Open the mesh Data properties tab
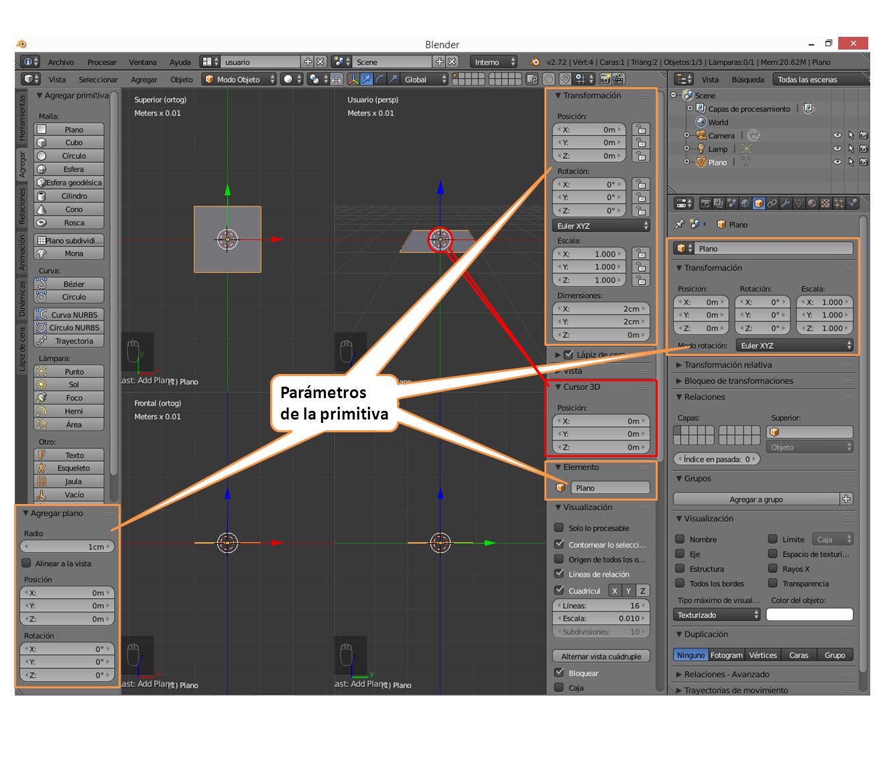 click(x=799, y=203)
